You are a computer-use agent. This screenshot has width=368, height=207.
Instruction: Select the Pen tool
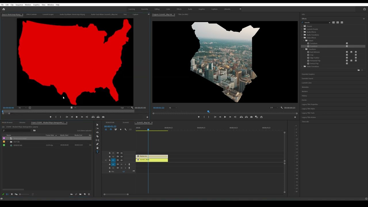pyautogui.click(x=97, y=144)
